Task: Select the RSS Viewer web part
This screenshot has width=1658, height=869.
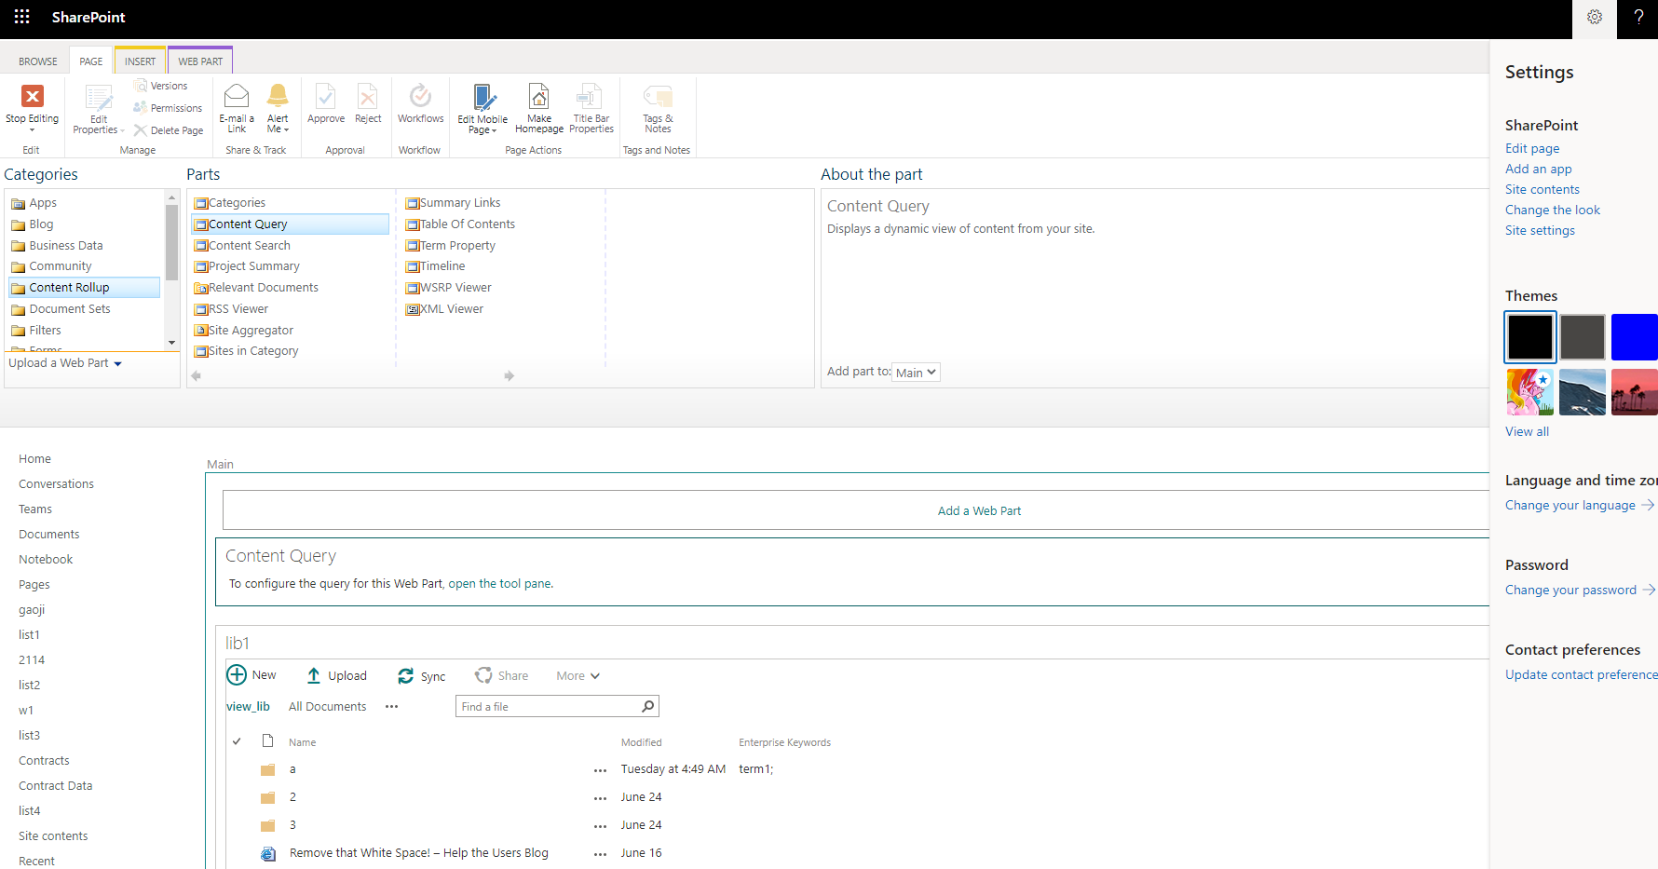Action: [238, 309]
